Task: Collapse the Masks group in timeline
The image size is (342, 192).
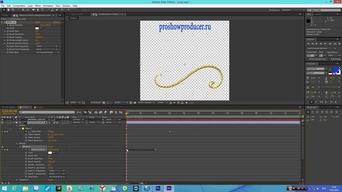Action: coord(17,126)
